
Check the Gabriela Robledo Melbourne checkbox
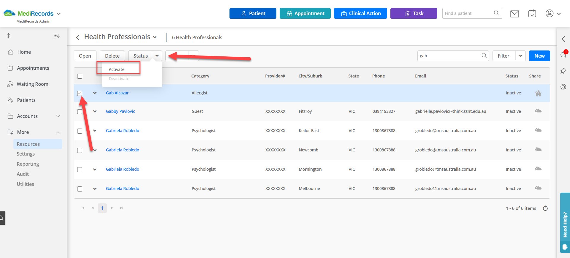80,189
